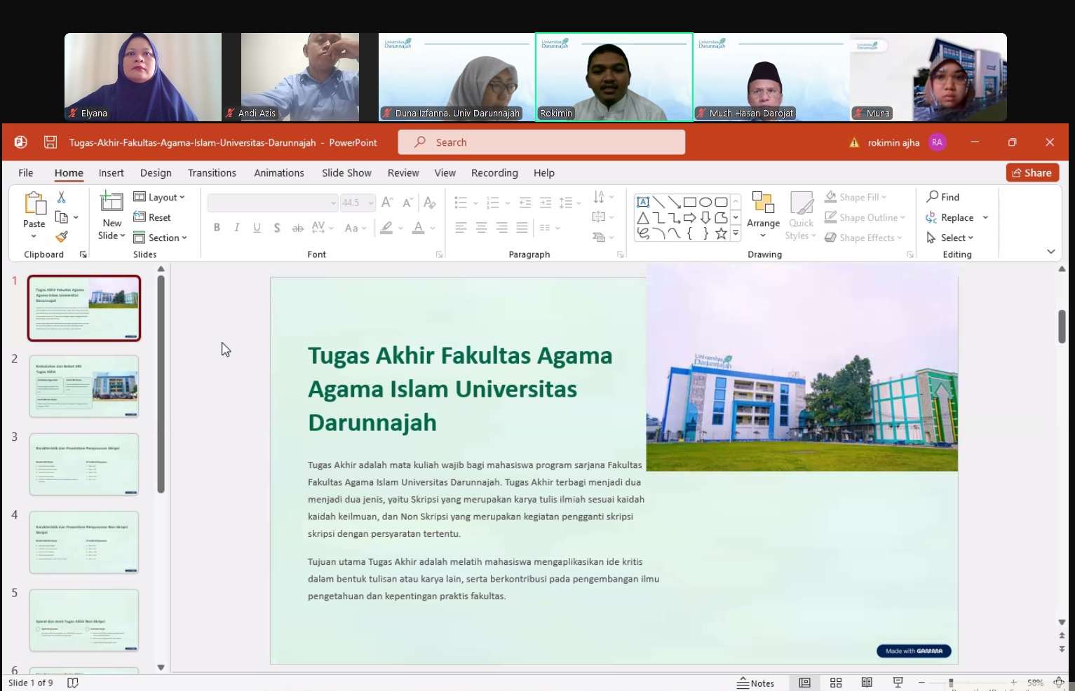Select the Isosceles Triangle shape
This screenshot has height=691, width=1075.
tap(643, 218)
